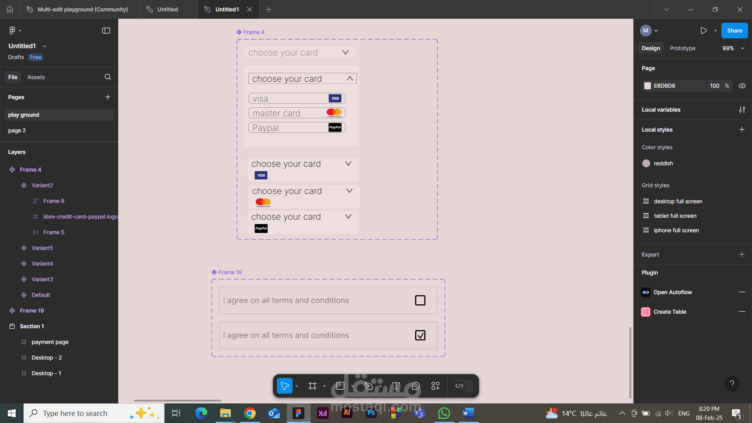Open the Actions tool in toolbar
This screenshot has width=752, height=423.
coord(436,386)
